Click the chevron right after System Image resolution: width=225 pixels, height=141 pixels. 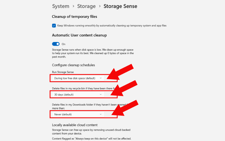(73, 6)
